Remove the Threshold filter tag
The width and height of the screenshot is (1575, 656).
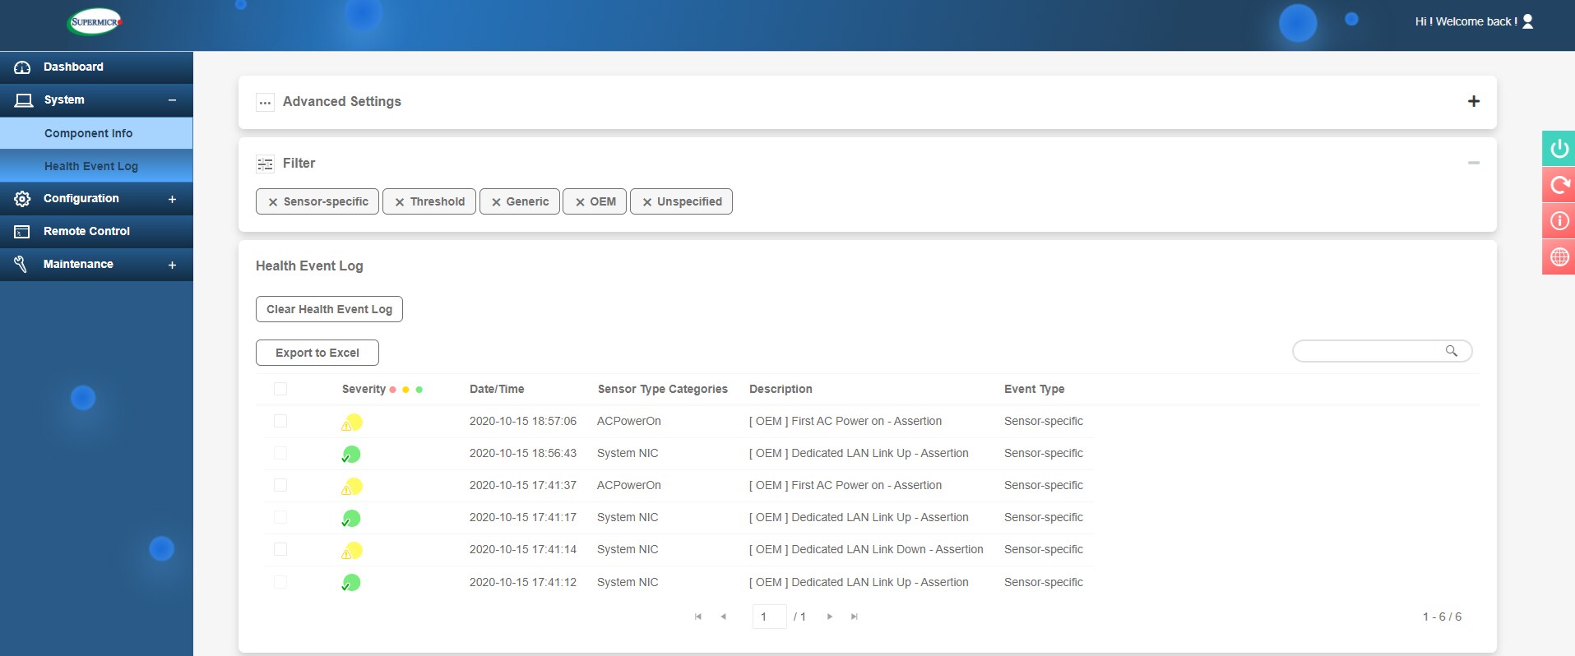400,202
